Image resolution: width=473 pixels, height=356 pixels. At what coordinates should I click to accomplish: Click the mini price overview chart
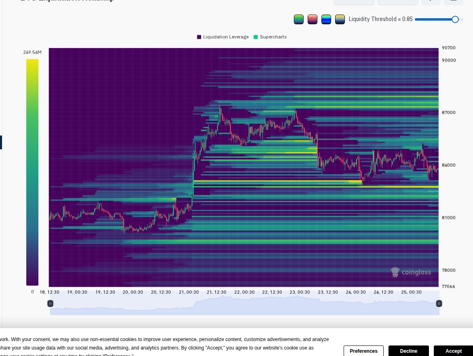click(245, 303)
